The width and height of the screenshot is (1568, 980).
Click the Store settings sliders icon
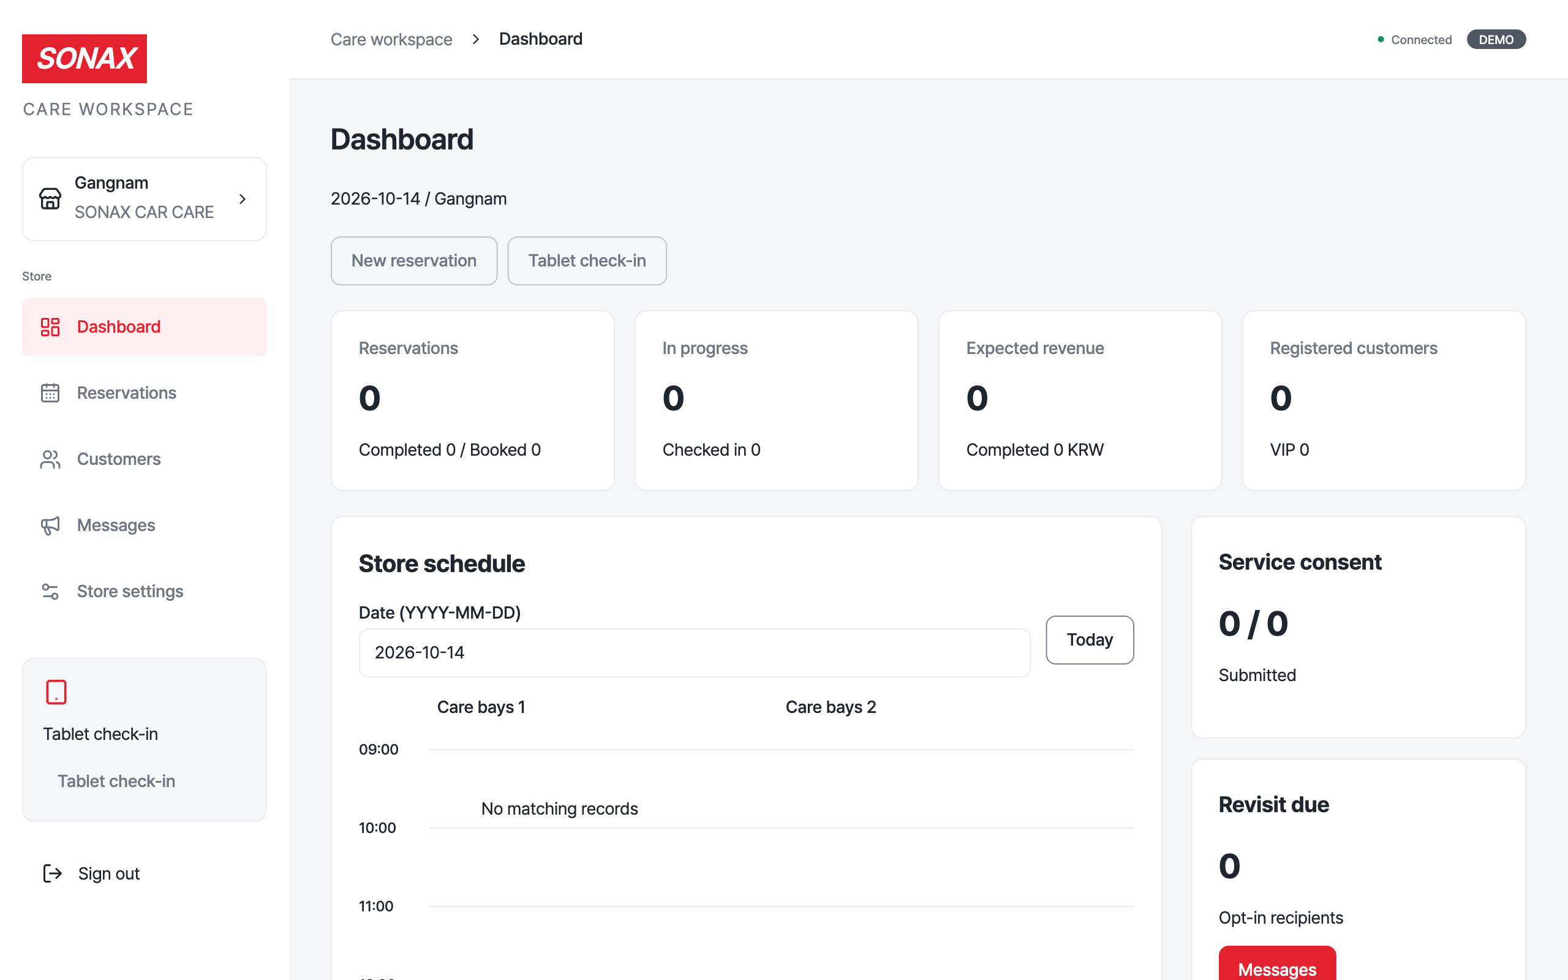click(50, 591)
